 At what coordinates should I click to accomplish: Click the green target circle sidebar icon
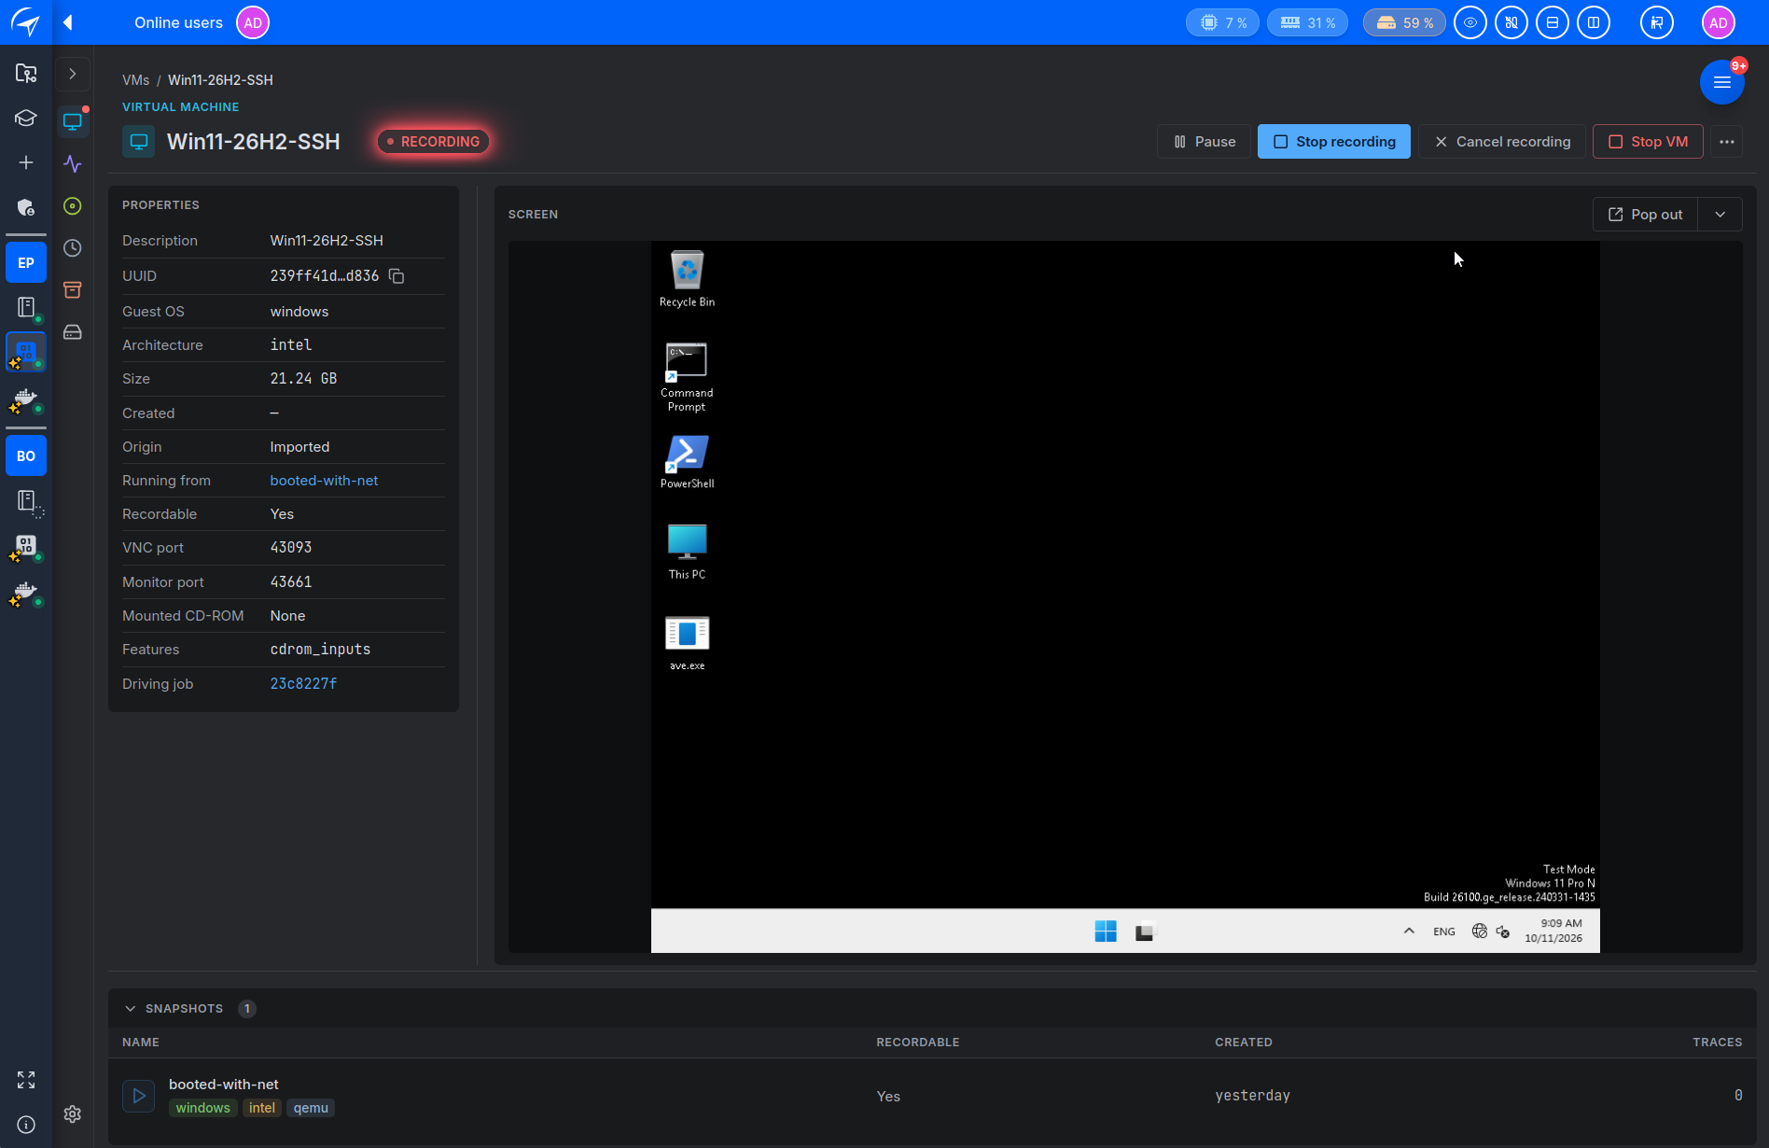coord(73,206)
